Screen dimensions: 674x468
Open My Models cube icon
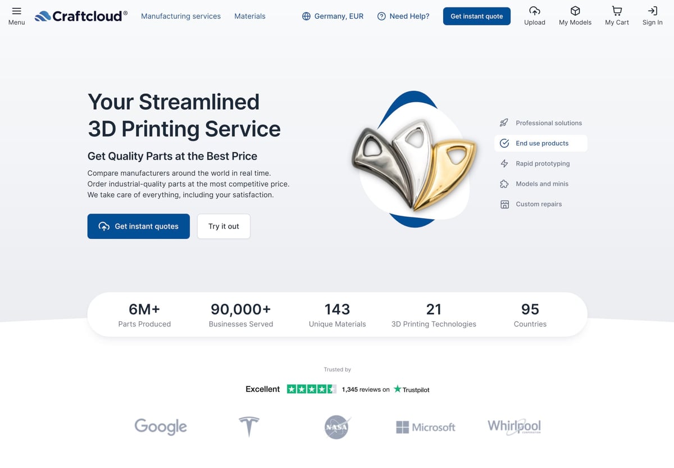pyautogui.click(x=575, y=11)
